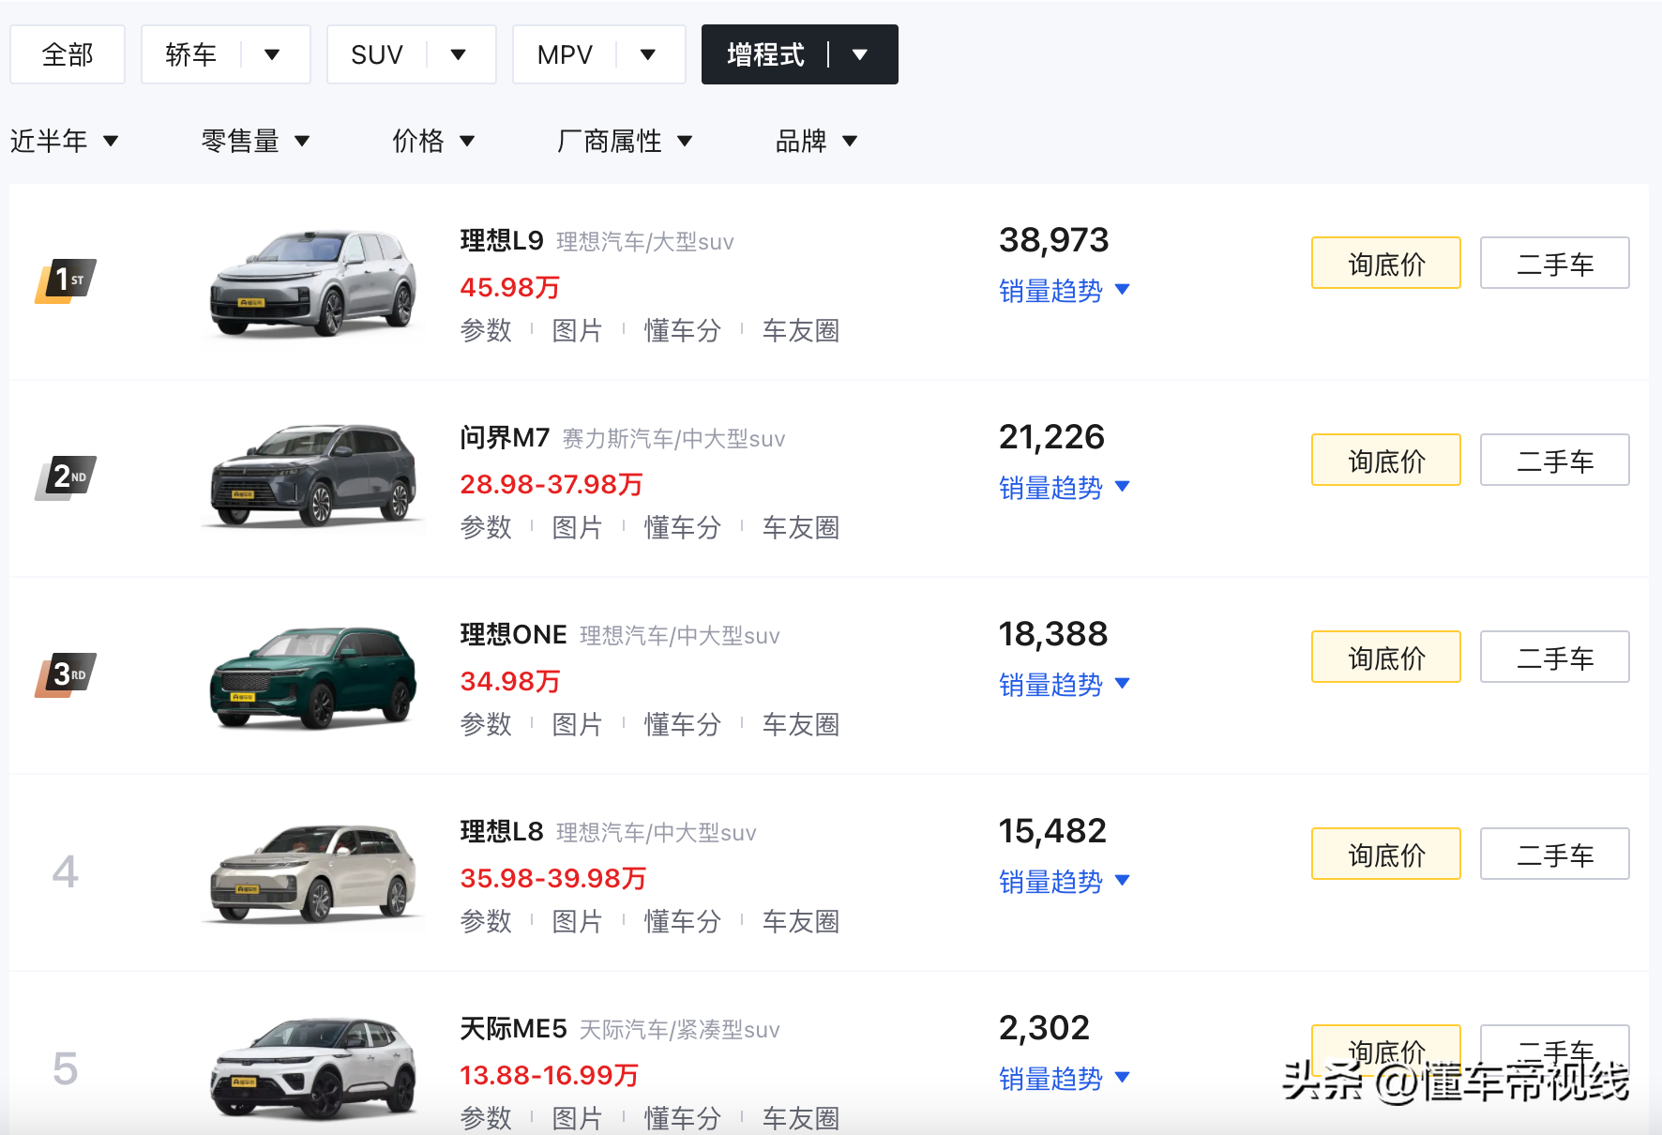Open 参数 for 问界M7
Image resolution: width=1662 pixels, height=1135 pixels.
click(486, 527)
